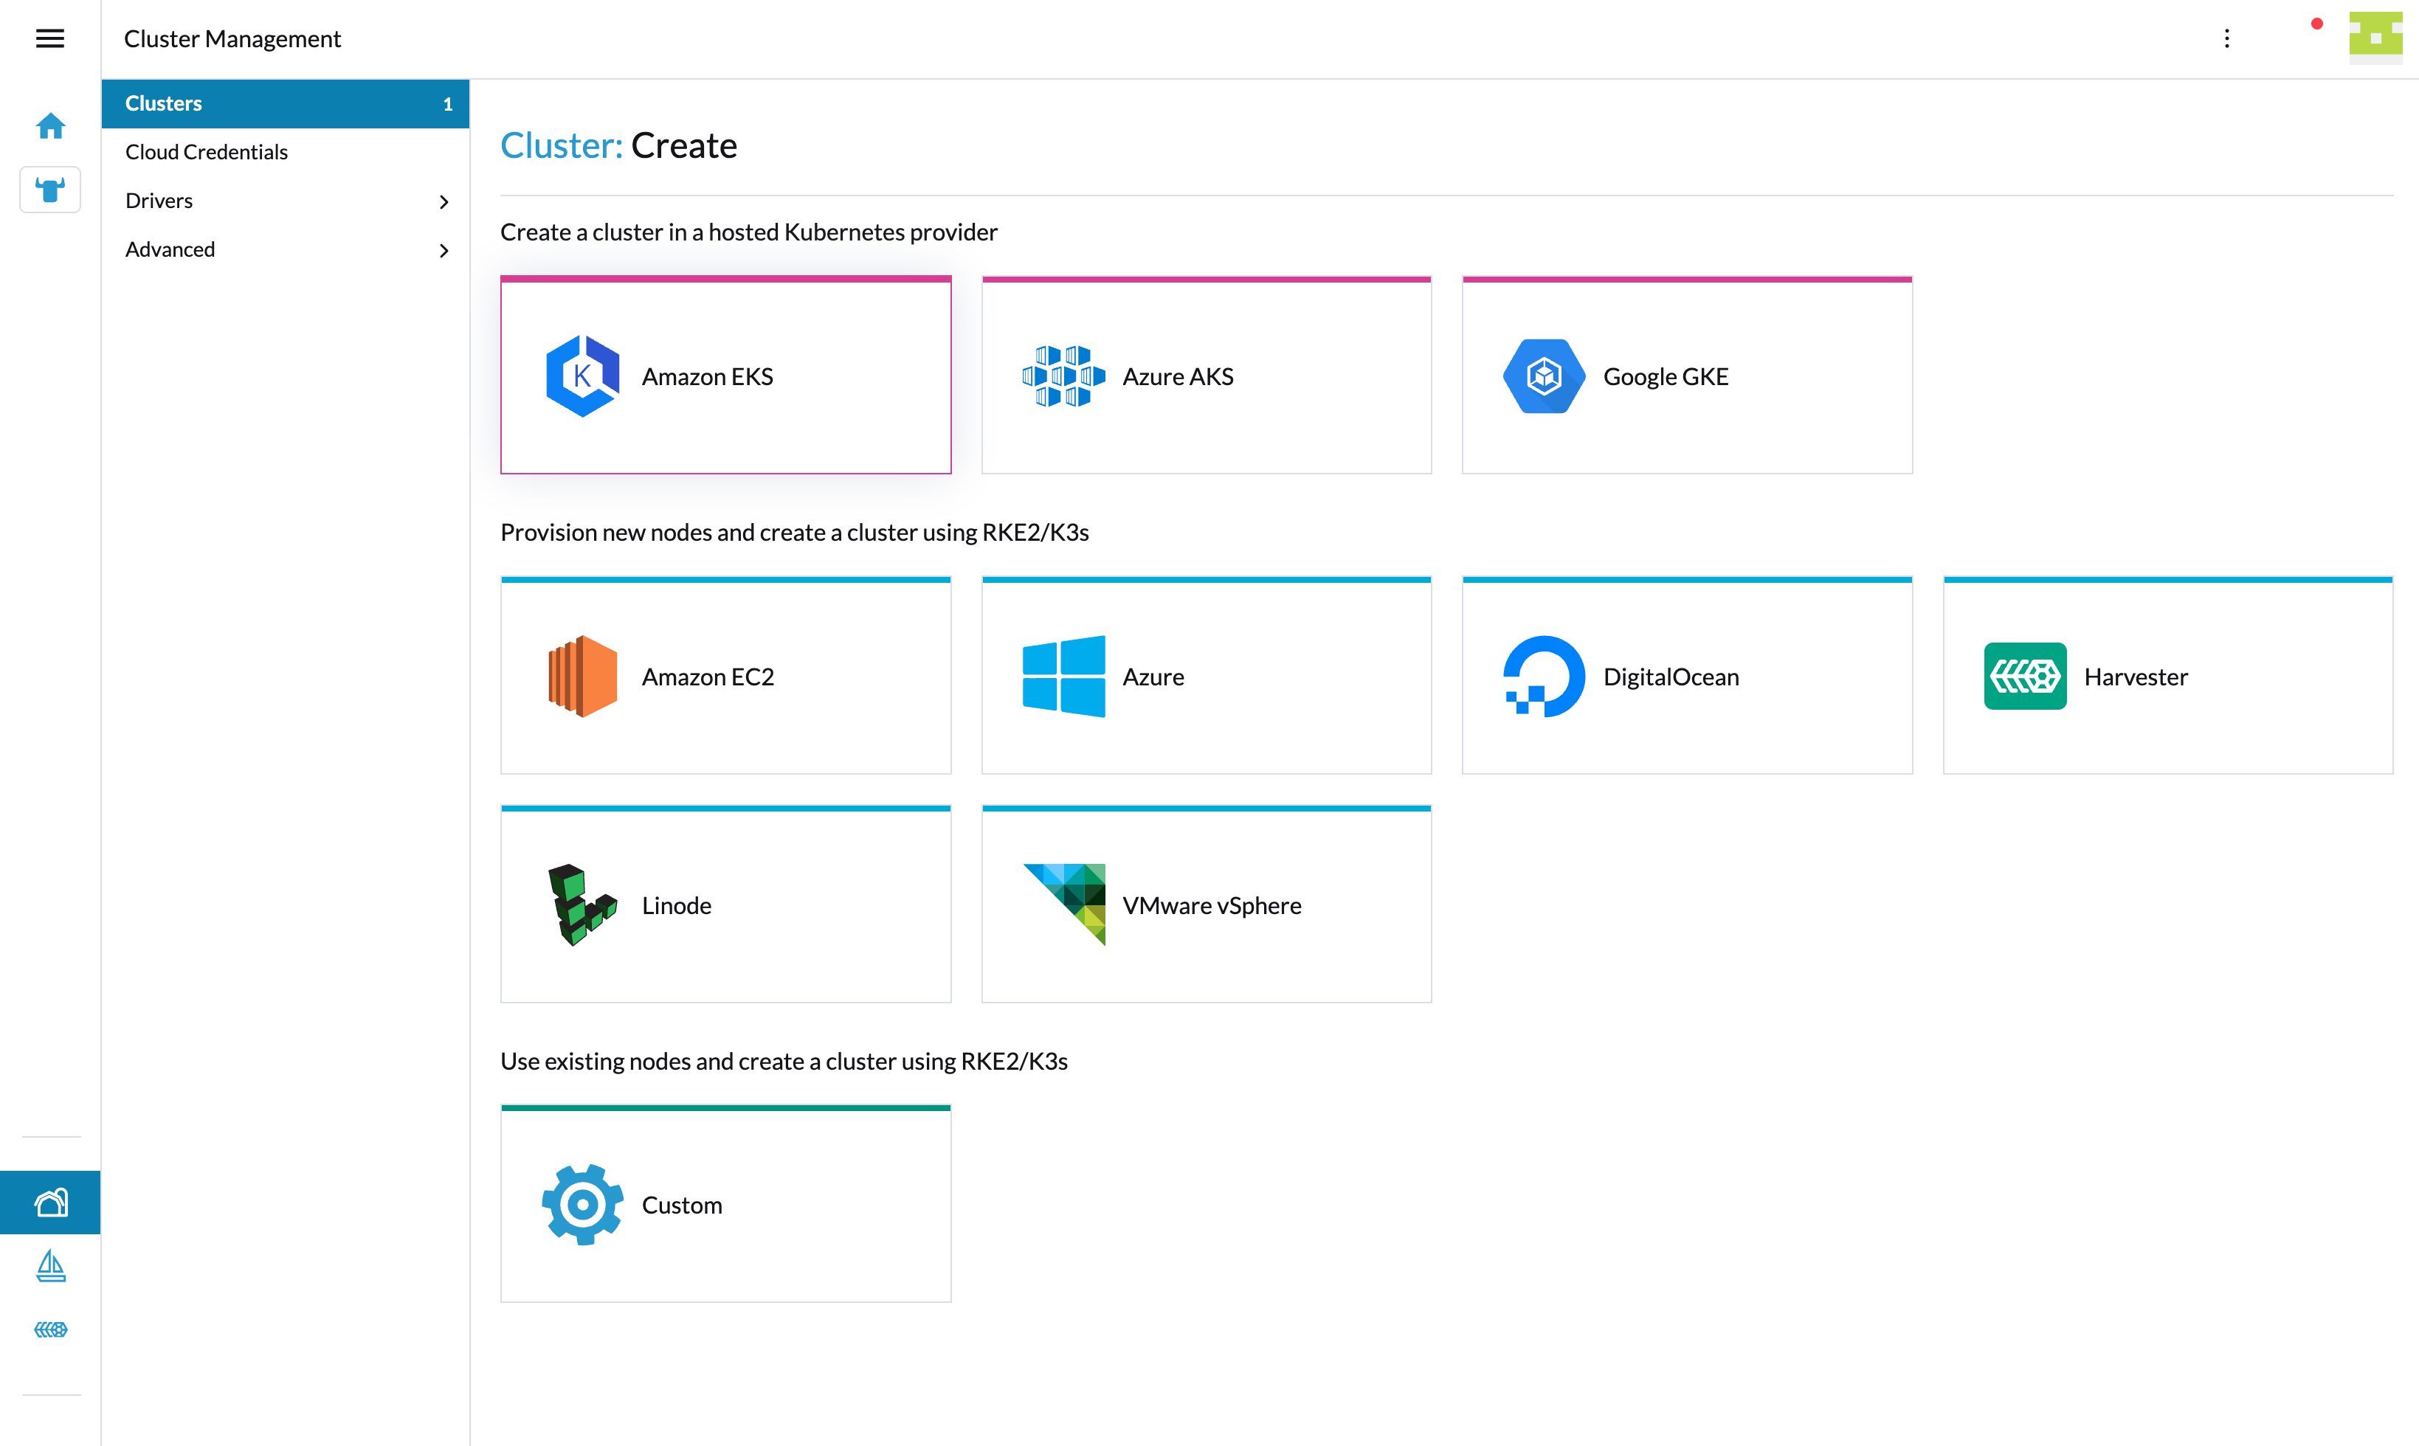Click the red notification dot
This screenshot has width=2419, height=1446.
[2316, 24]
